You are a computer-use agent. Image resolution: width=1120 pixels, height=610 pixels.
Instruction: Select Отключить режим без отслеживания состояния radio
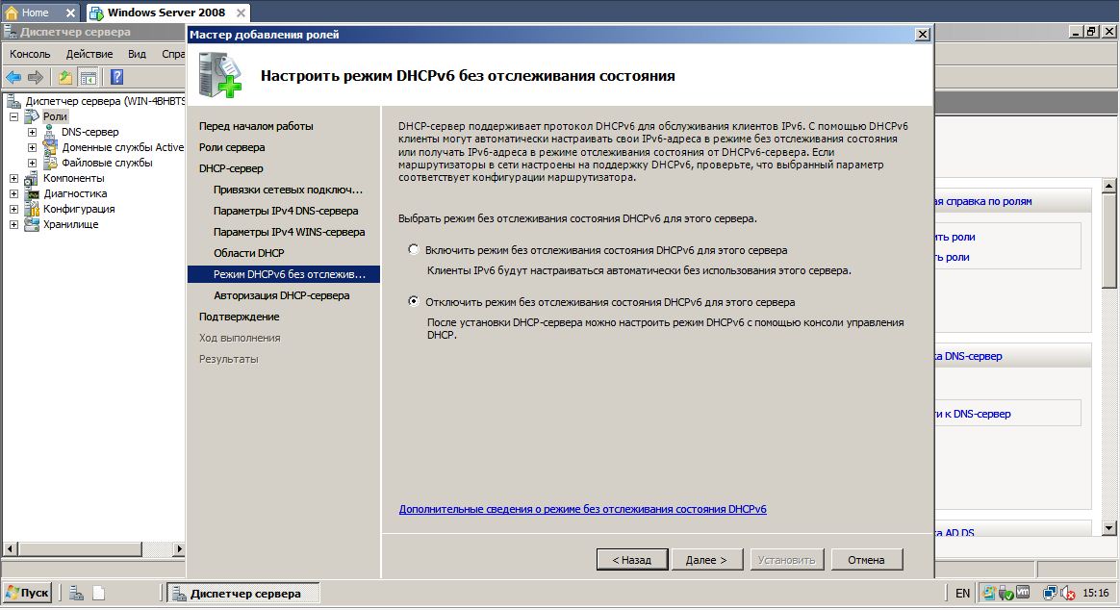pyautogui.click(x=413, y=301)
